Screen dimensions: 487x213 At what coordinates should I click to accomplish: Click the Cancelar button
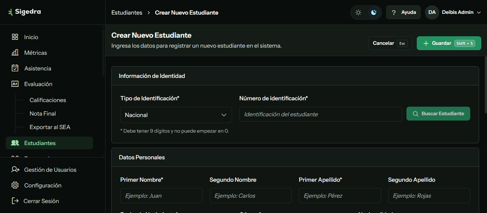click(x=390, y=43)
